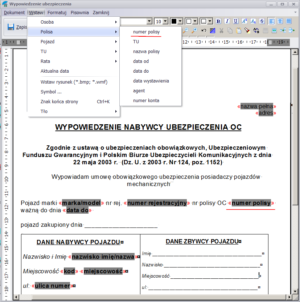Toggle superscript formatting
The image size is (300, 302).
[244, 21]
